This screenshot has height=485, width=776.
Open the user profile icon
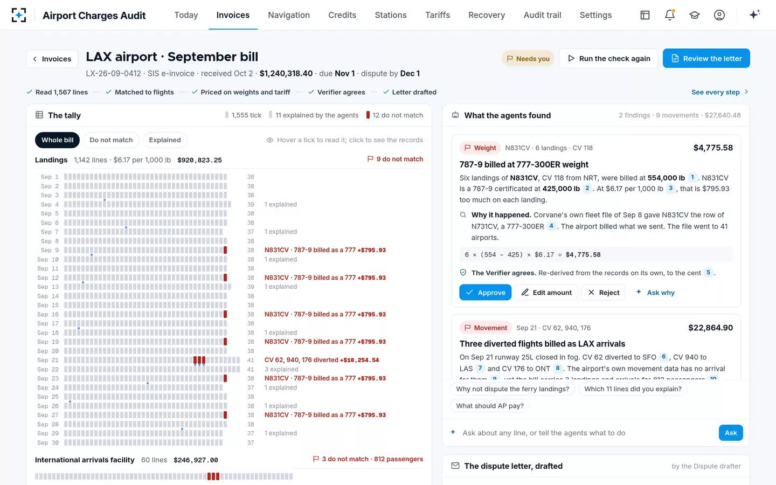(x=719, y=15)
